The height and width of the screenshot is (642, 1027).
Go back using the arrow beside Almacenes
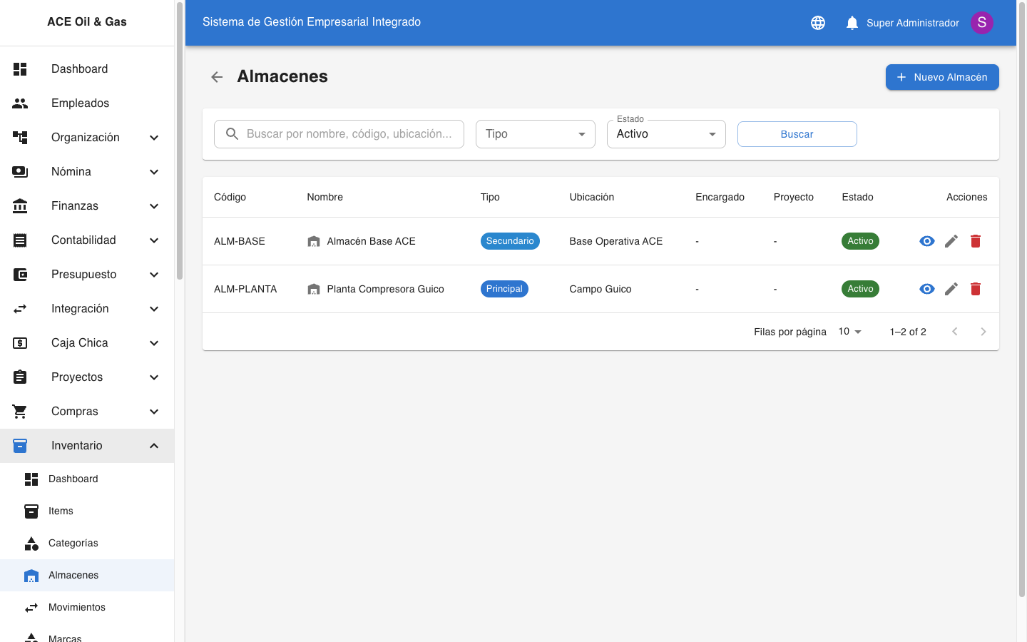point(217,77)
